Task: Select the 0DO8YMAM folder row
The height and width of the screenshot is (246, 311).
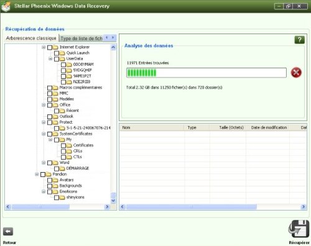Action: point(83,65)
